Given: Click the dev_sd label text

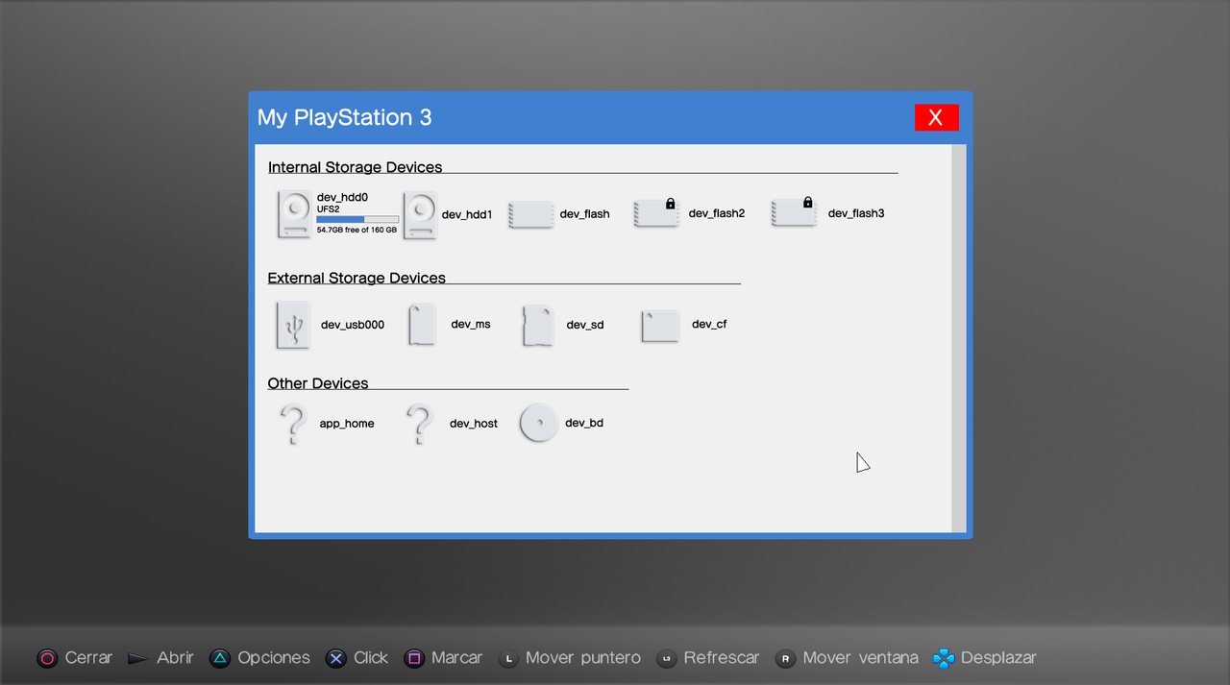Looking at the screenshot, I should click(x=585, y=326).
